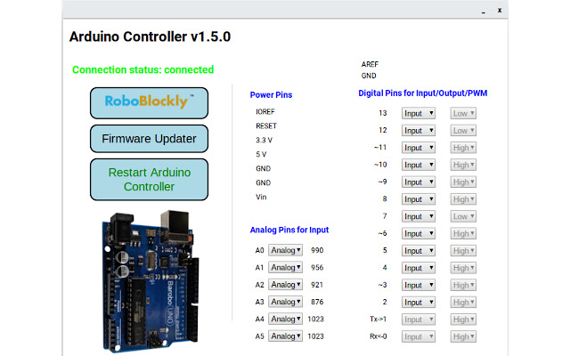Open A4 Analog mode dropdown

click(x=285, y=319)
